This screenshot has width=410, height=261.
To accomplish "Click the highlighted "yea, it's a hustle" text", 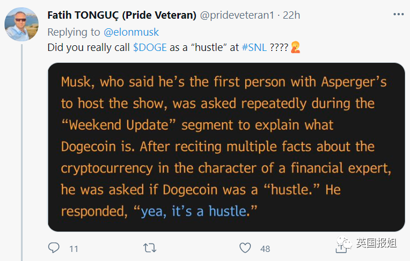I will pyautogui.click(x=194, y=211).
